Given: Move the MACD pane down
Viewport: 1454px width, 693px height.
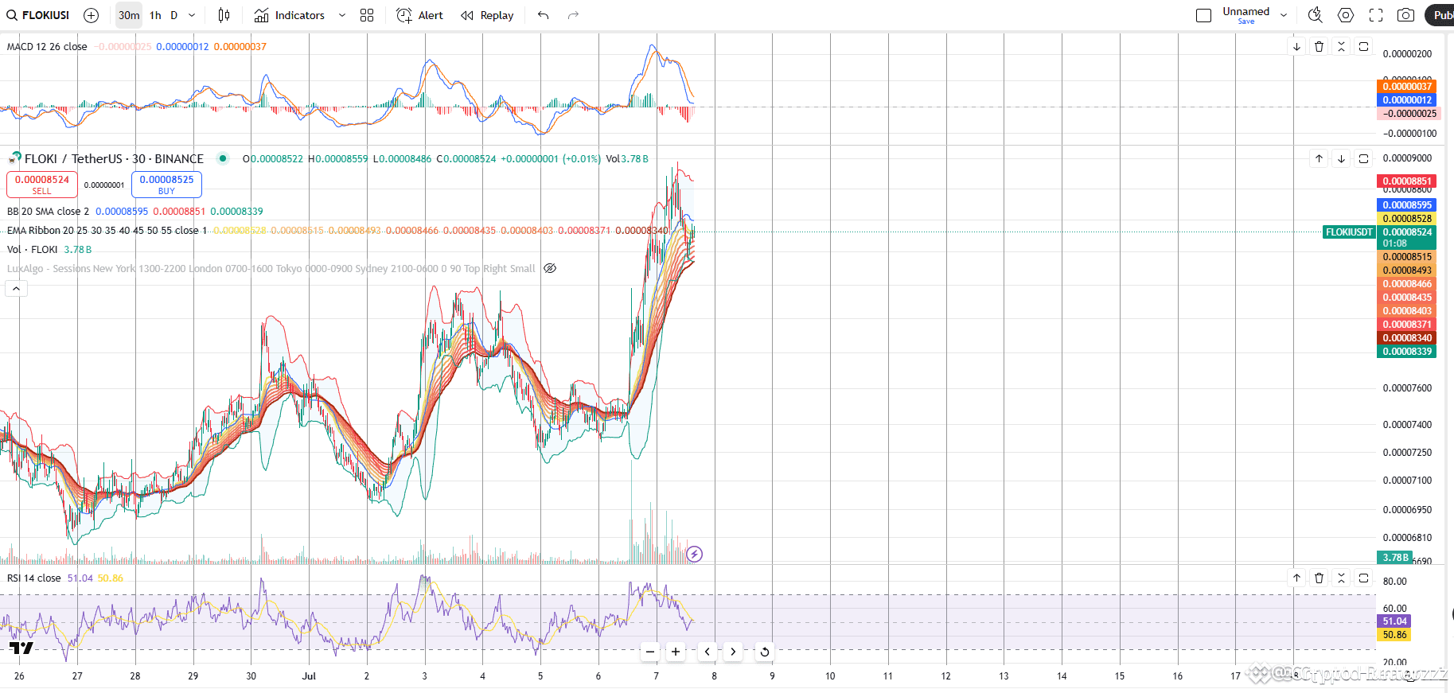Looking at the screenshot, I should pos(1297,47).
